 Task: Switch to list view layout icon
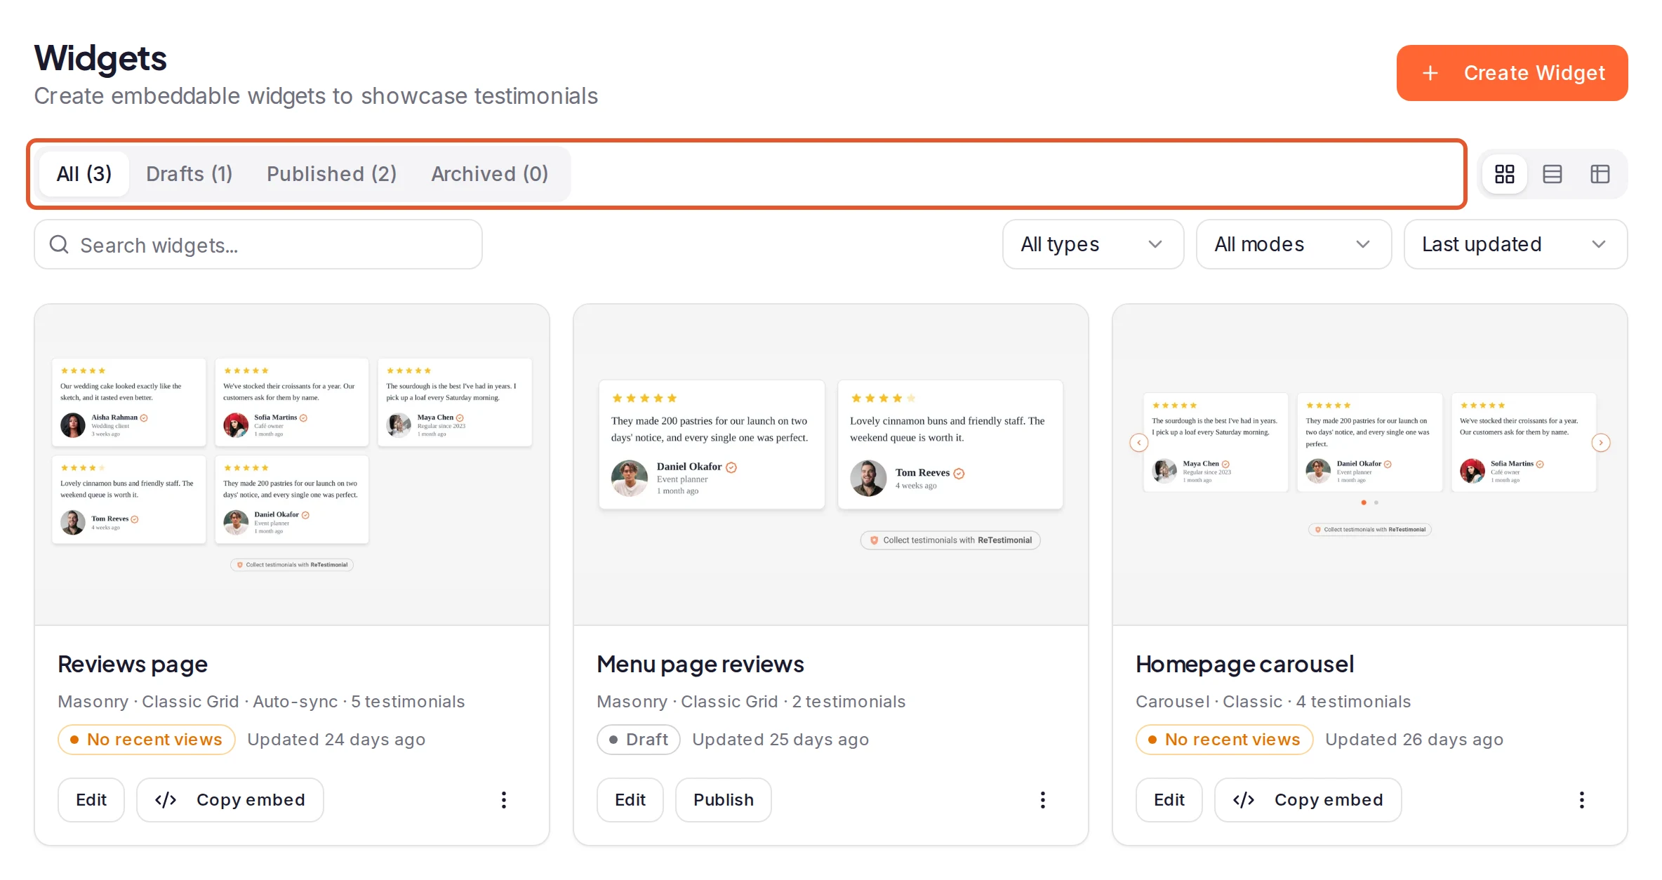click(x=1552, y=174)
